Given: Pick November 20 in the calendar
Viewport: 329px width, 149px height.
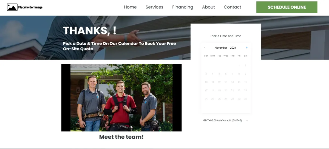Looking at the screenshot, I should click(x=226, y=90).
